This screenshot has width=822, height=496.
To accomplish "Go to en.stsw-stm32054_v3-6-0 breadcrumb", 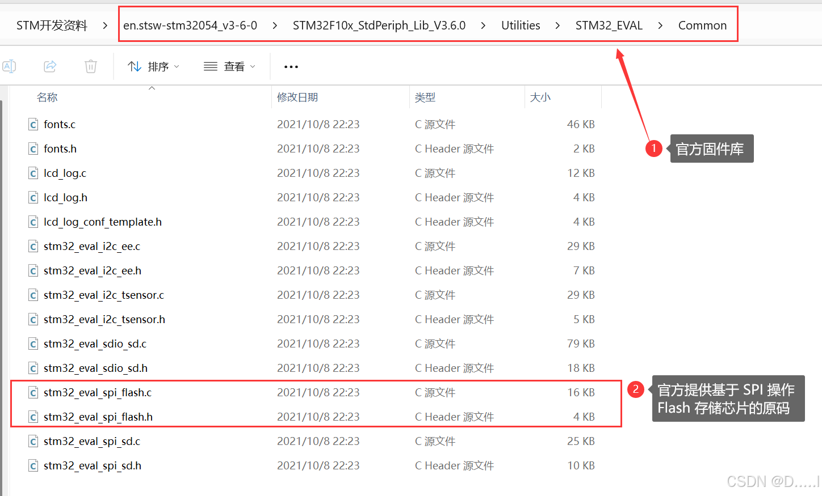I will [190, 26].
